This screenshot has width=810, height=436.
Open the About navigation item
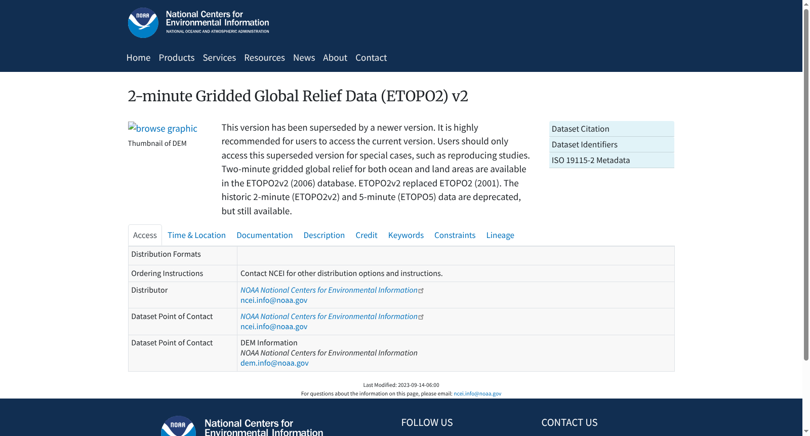point(335,58)
